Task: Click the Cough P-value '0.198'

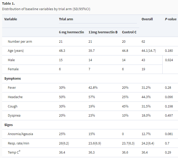Action: pyautogui.click(x=169, y=106)
